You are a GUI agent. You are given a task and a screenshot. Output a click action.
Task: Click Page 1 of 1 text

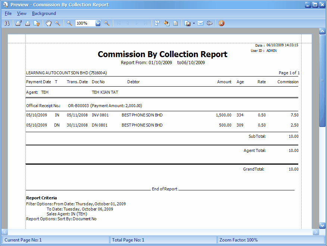pyautogui.click(x=289, y=73)
